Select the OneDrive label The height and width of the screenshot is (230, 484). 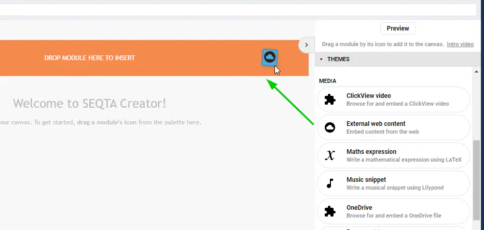point(359,208)
